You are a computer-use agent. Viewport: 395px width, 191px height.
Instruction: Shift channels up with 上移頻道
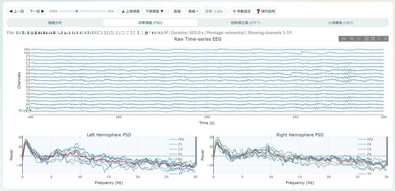click(130, 11)
